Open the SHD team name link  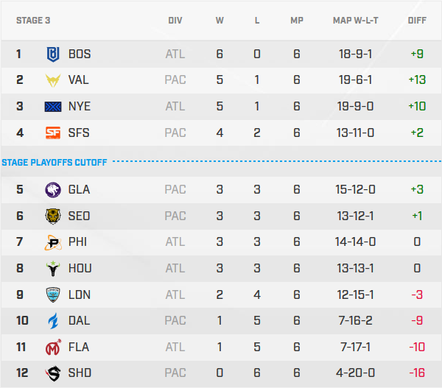pos(80,373)
